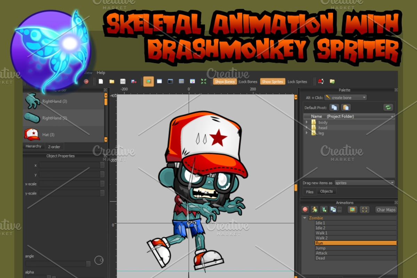This screenshot has height=278, width=417.
Task: Click the export icon with red arrow
Action: point(134,81)
